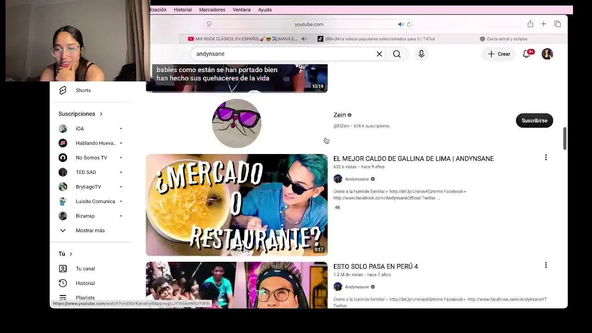Open YouTube notifications bell
Viewport: 592px width, 333px height.
[x=526, y=54]
